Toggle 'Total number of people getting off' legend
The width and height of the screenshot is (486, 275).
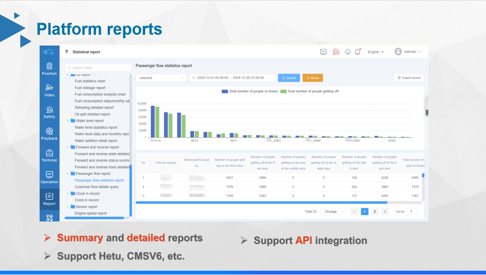309,91
